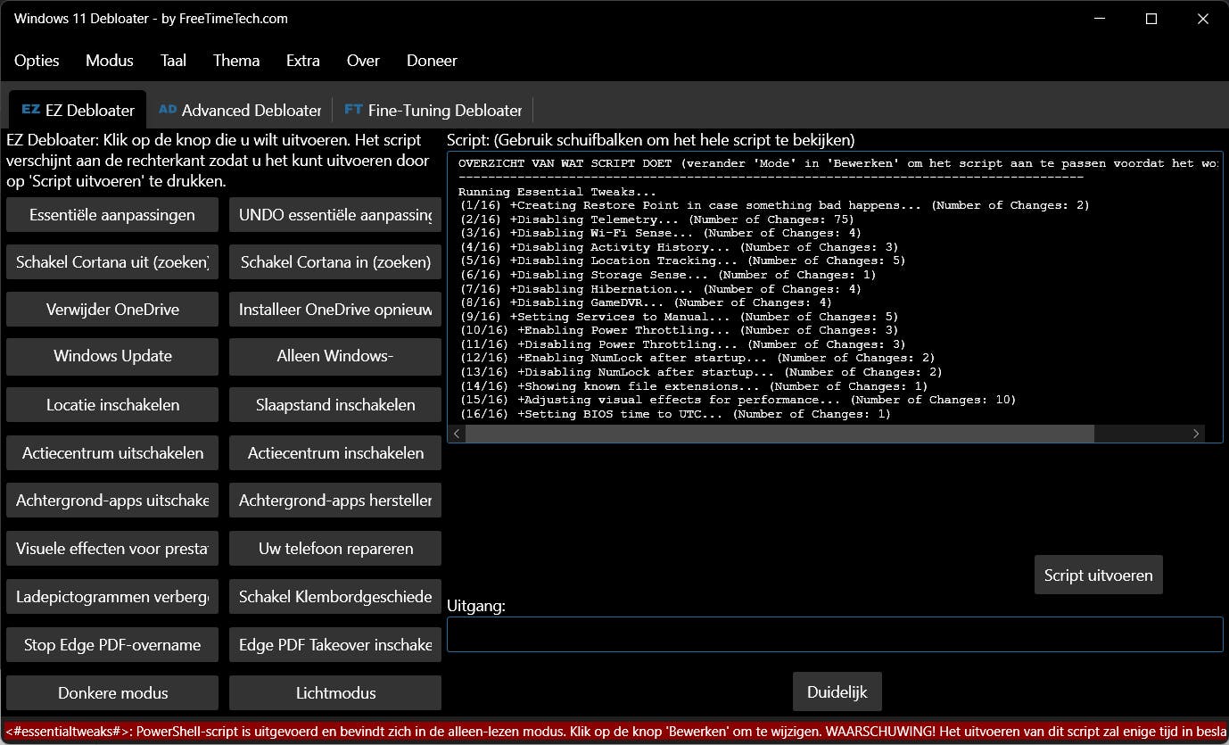Viewport: 1229px width, 745px height.
Task: Open the Extra menu
Action: [303, 61]
